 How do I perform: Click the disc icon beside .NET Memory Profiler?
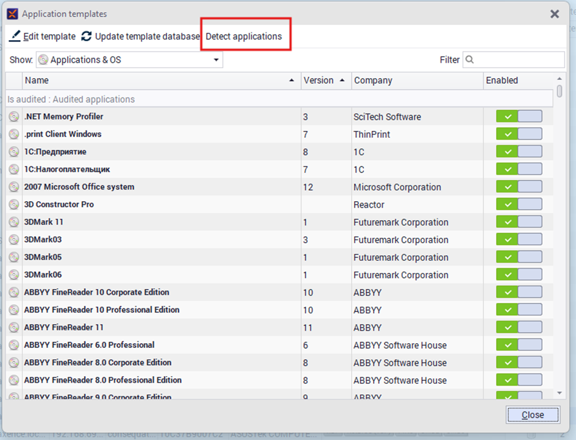tap(14, 117)
